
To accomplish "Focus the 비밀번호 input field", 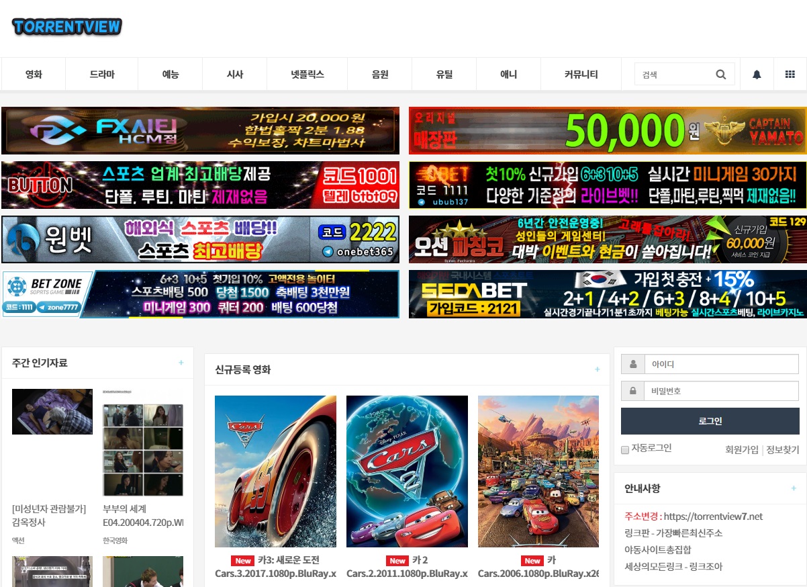I will [721, 391].
